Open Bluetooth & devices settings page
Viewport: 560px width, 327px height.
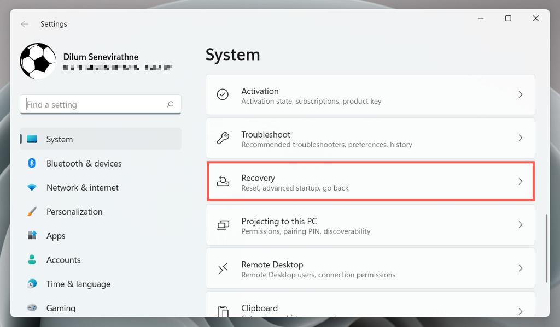(84, 163)
